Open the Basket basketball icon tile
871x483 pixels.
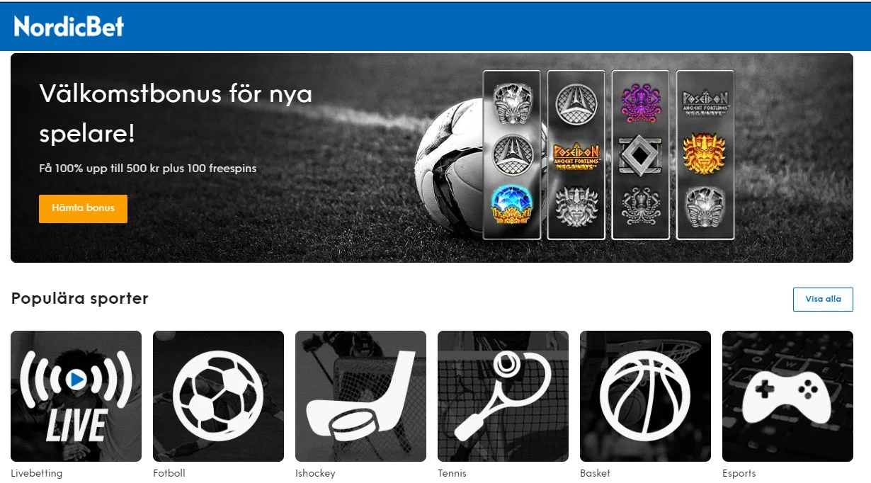[x=645, y=396]
